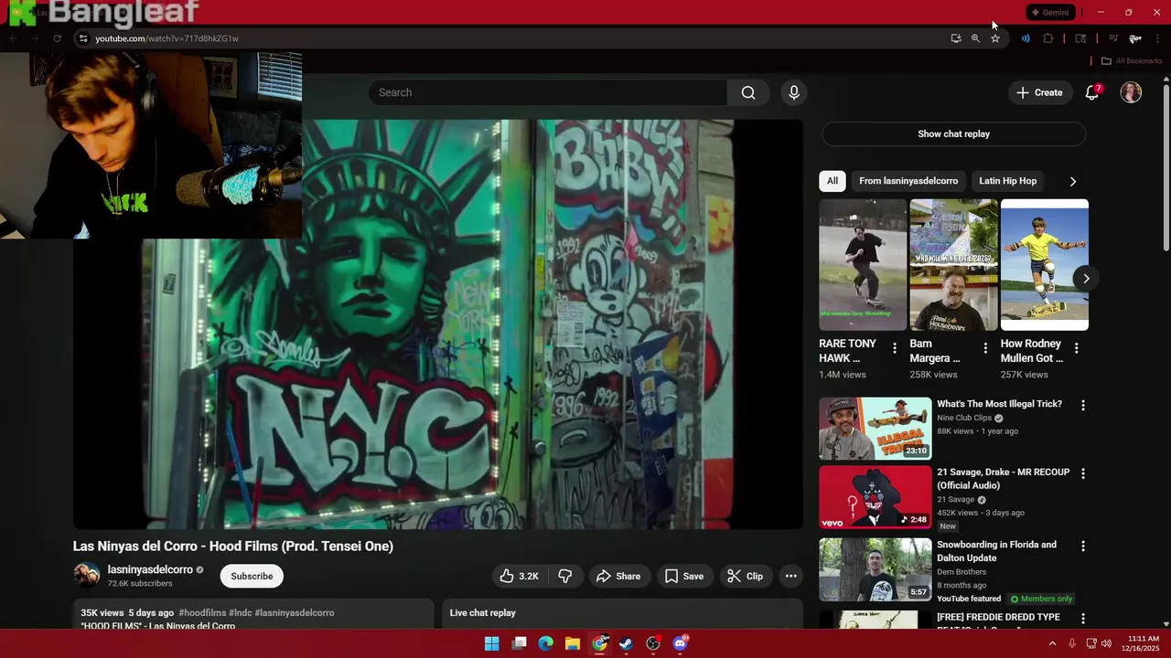Open options for Bam Margera short
This screenshot has height=658, width=1171.
point(985,348)
